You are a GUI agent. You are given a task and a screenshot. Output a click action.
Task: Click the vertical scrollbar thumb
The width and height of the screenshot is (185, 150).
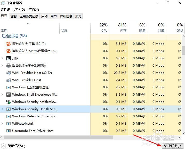pos(183,50)
